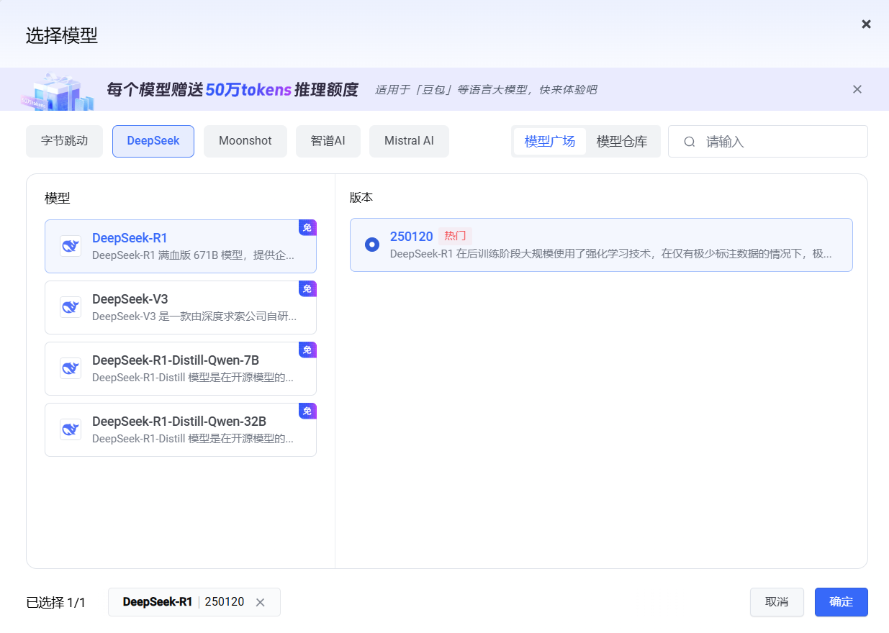
Task: Click the DeepSeek-R1 满血版 671B description
Action: [x=193, y=255]
